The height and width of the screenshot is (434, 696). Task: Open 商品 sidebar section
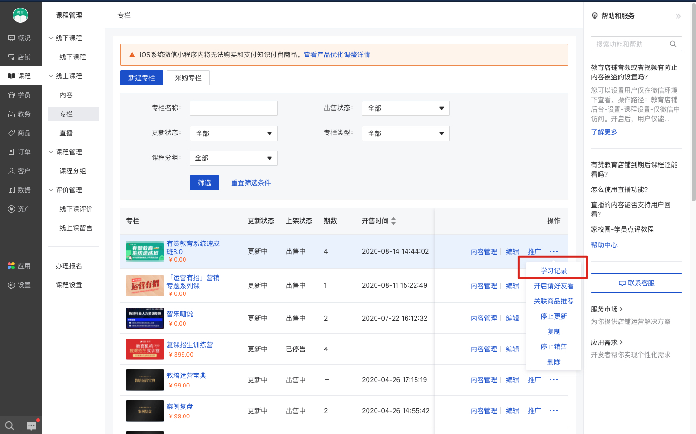(x=19, y=133)
